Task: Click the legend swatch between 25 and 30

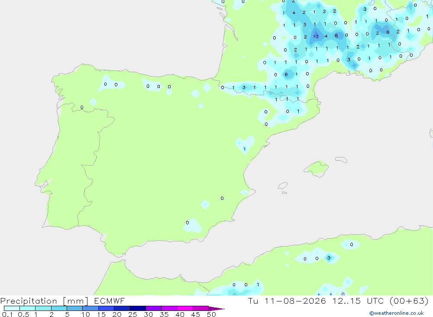Action: 138,308
